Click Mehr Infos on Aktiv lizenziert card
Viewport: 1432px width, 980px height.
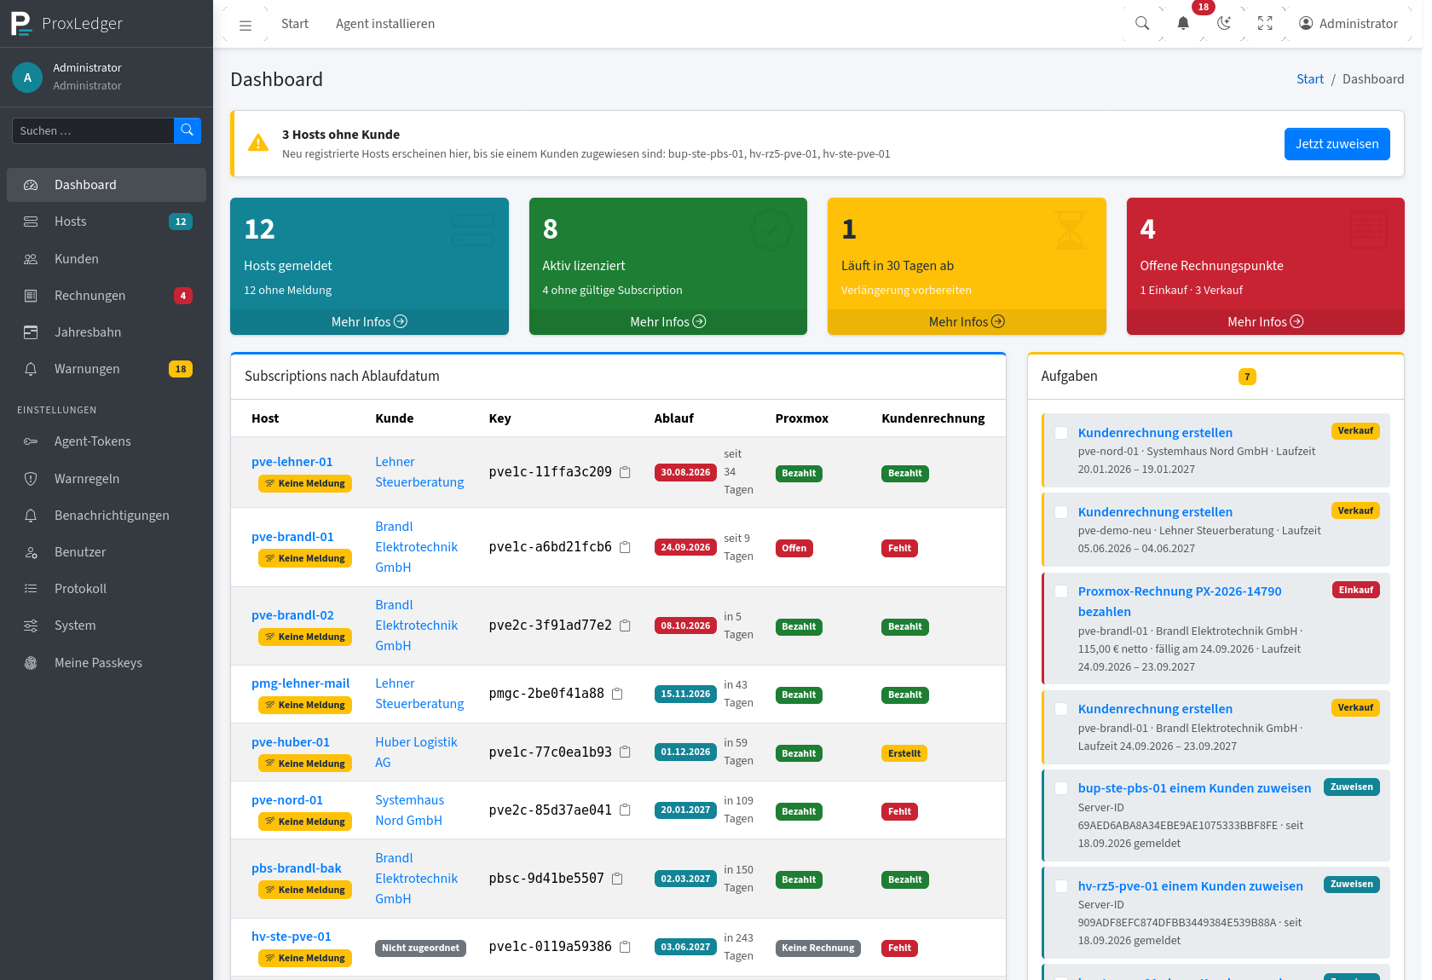667,321
